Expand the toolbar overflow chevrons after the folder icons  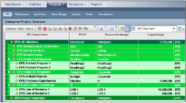point(95,27)
